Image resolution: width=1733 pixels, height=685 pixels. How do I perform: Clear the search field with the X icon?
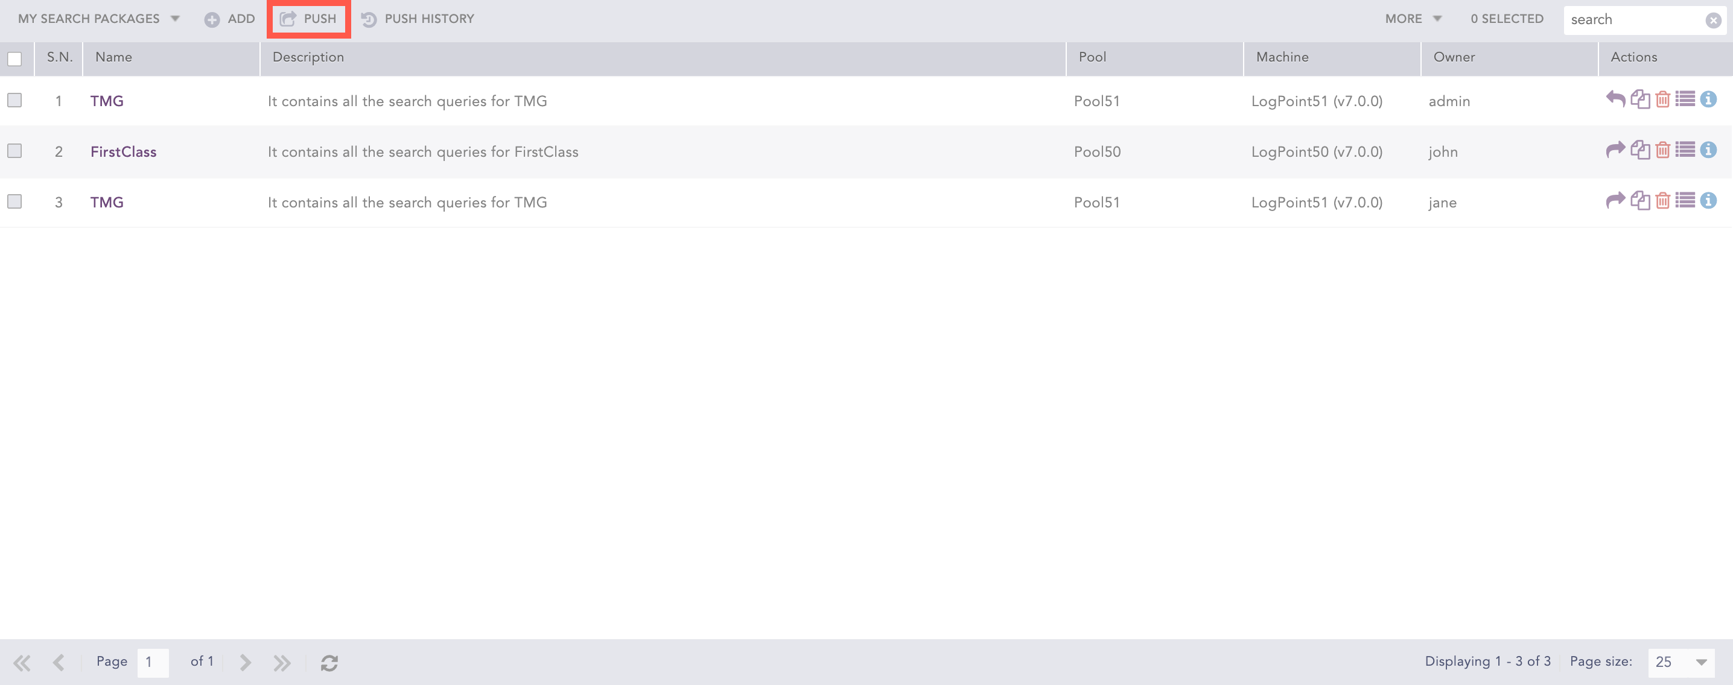[1713, 20]
